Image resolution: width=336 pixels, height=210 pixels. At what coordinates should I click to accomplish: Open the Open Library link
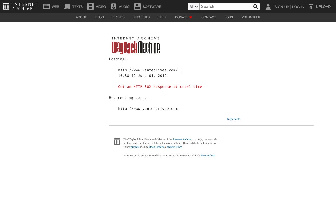click(156, 147)
